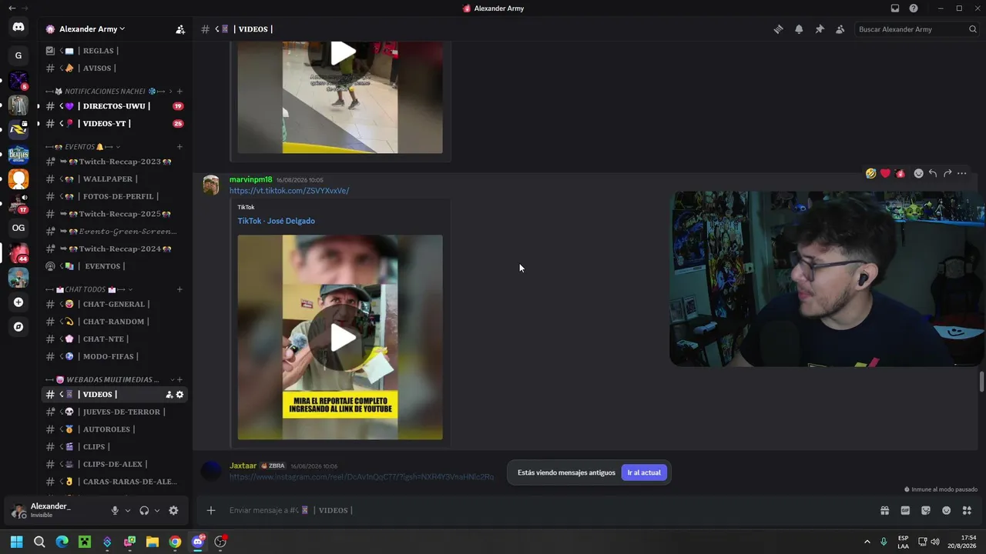Image resolution: width=986 pixels, height=554 pixels.
Task: Open Alexander_ user status panel
Action: (x=56, y=510)
